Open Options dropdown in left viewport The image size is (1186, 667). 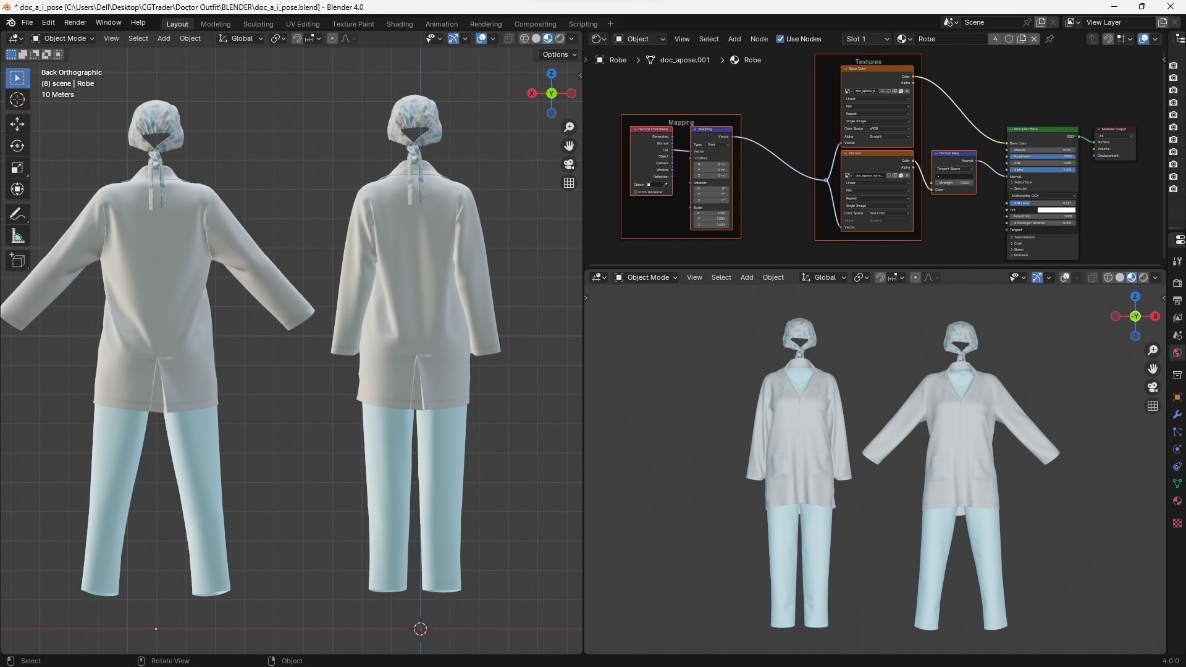coord(559,54)
